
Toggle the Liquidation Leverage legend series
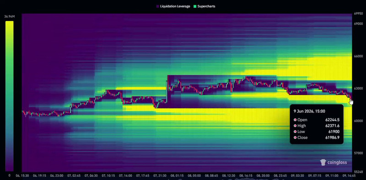coord(173,6)
